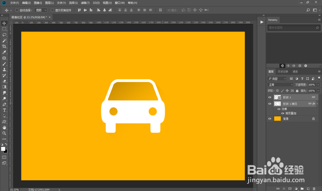The image size is (322, 191).
Task: Open the 滤镜(T) menu
Action: coord(85,3)
